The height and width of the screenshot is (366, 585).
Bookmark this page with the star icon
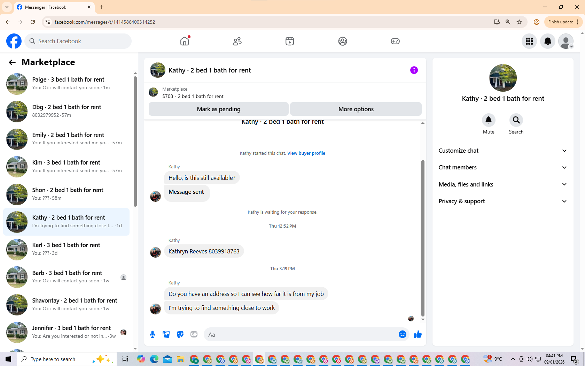[x=519, y=22]
